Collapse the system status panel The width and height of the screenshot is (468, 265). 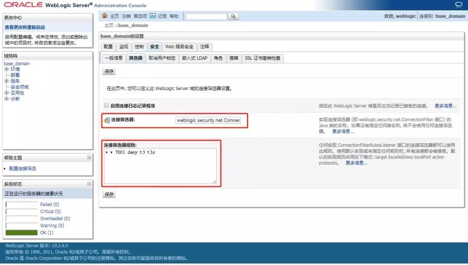coord(89,184)
